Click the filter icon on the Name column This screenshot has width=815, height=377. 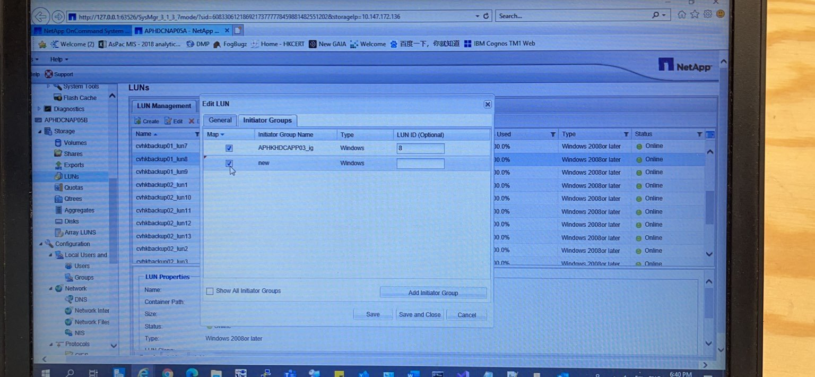(197, 134)
